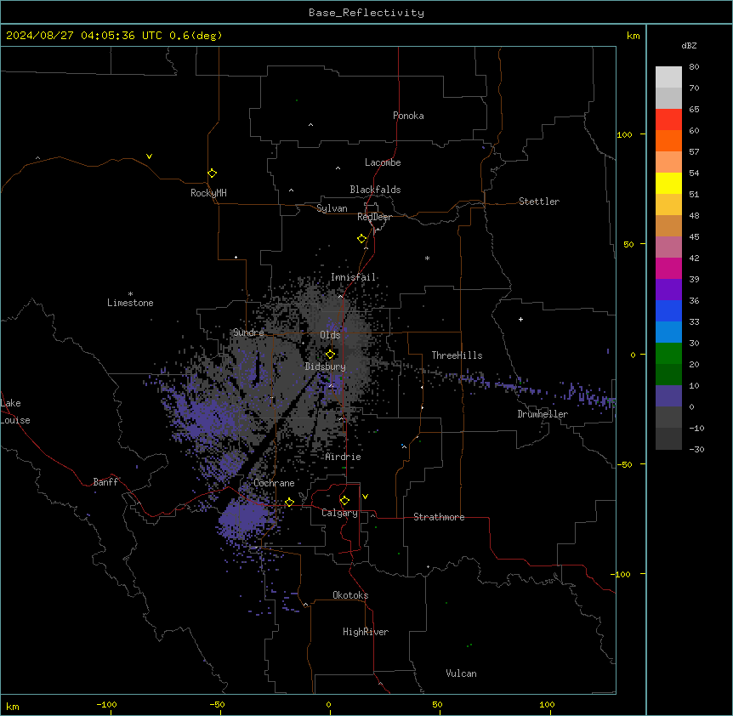Click the Okotoks label

[x=350, y=595]
